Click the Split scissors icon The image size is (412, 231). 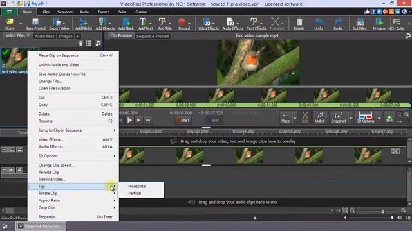(x=304, y=117)
